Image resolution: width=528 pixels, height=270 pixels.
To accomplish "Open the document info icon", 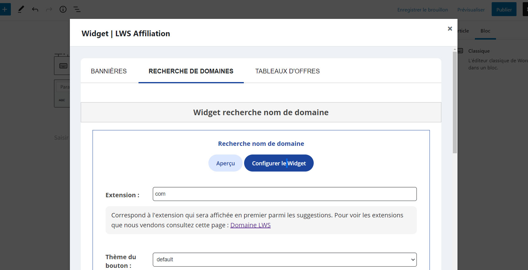I will (x=63, y=9).
